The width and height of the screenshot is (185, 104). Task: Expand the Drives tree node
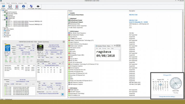(x=3, y=32)
